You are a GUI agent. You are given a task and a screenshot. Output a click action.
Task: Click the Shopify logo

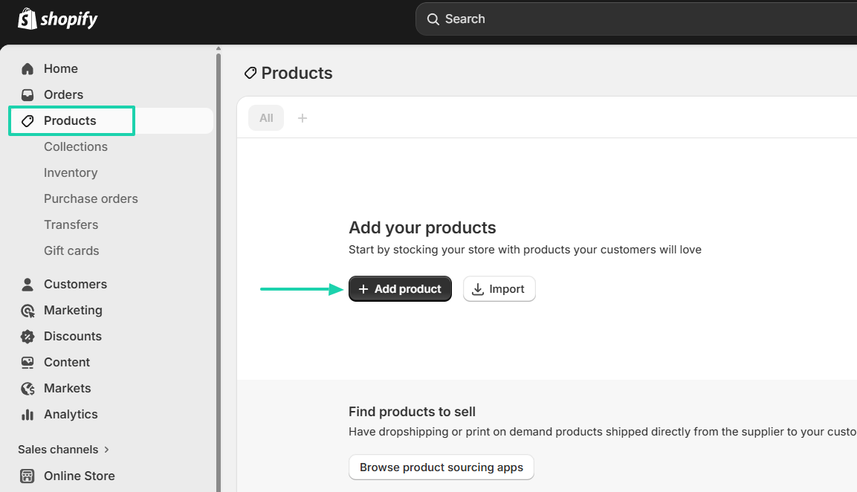pyautogui.click(x=57, y=19)
